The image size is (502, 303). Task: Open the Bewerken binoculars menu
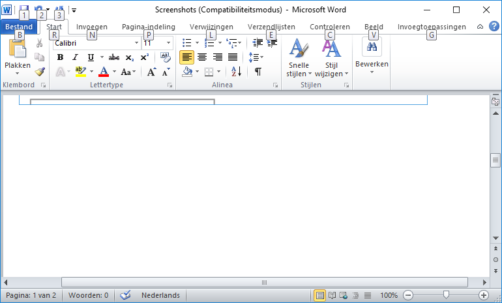372,56
